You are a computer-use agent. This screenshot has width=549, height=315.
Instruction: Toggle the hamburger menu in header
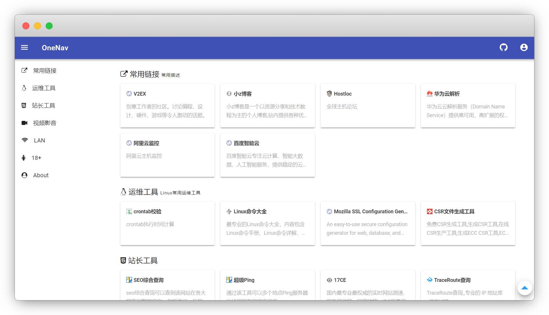click(24, 48)
